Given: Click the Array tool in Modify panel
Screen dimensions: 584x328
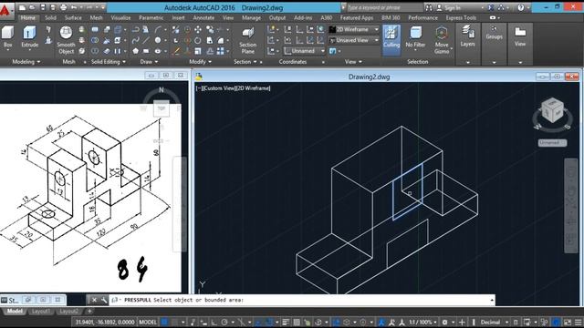Looking at the screenshot, I should click(221, 51).
